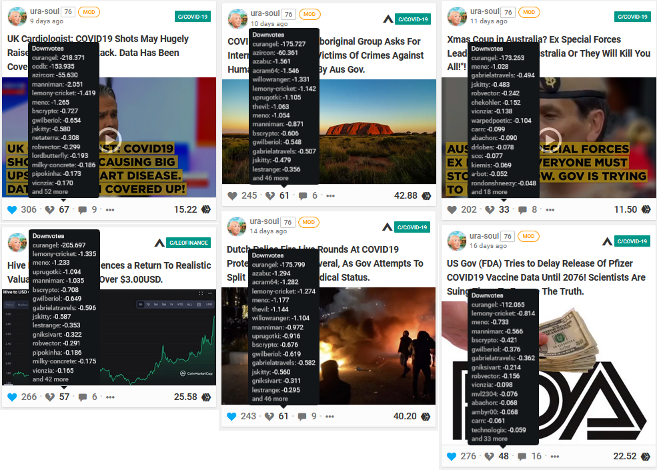This screenshot has height=470, width=657.
Task: Open three-dots menu on Dutch Police post
Action: click(x=330, y=417)
